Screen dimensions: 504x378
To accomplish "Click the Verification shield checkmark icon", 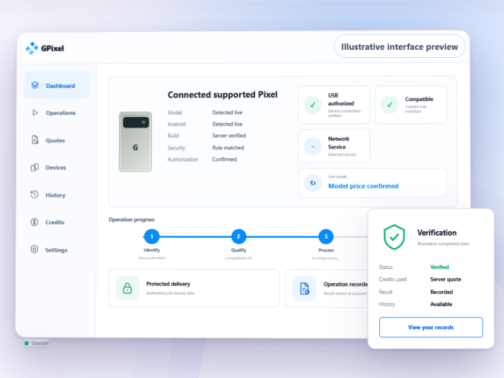I will 394,238.
